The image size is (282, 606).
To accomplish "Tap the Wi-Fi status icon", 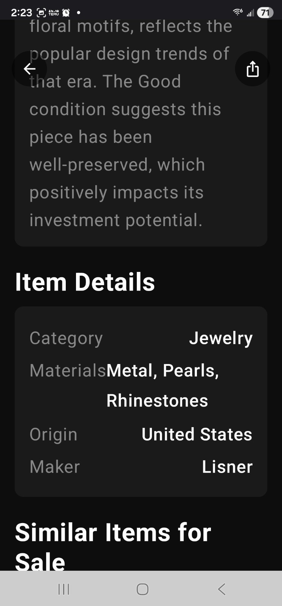I will point(238,12).
